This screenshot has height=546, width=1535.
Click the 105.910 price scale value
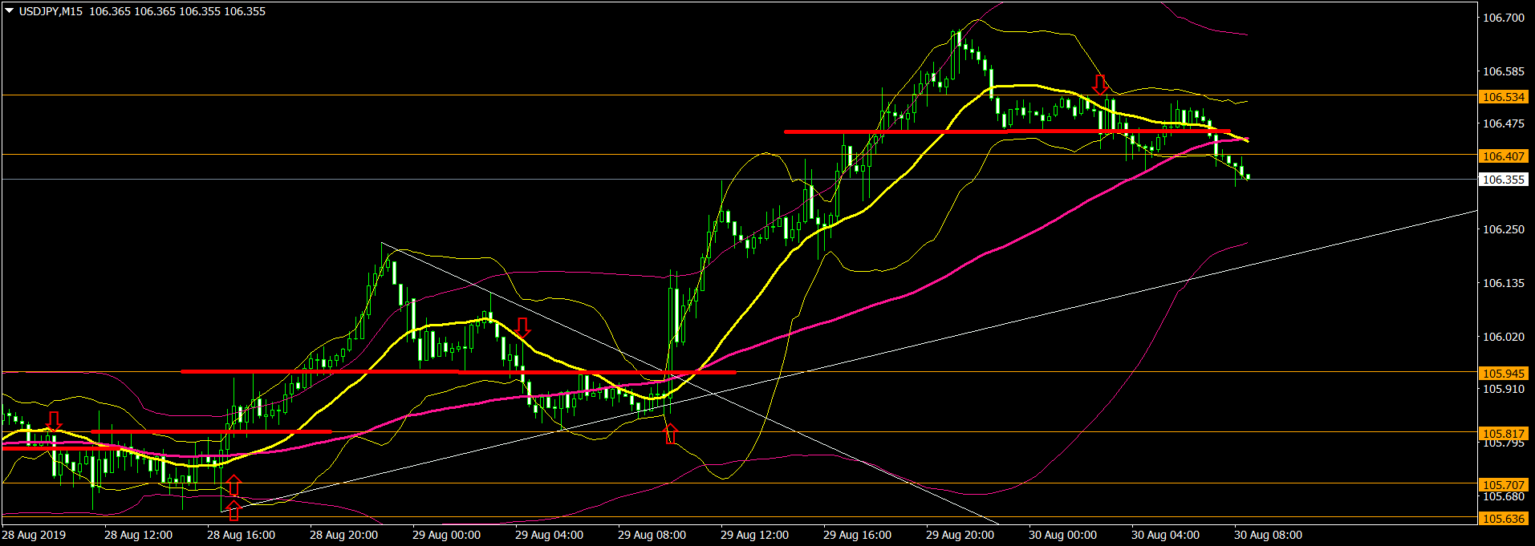[1504, 389]
